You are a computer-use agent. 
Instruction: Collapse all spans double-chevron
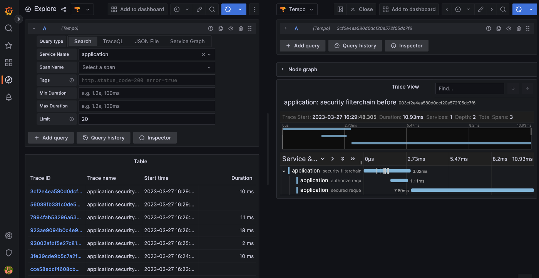coord(353,159)
